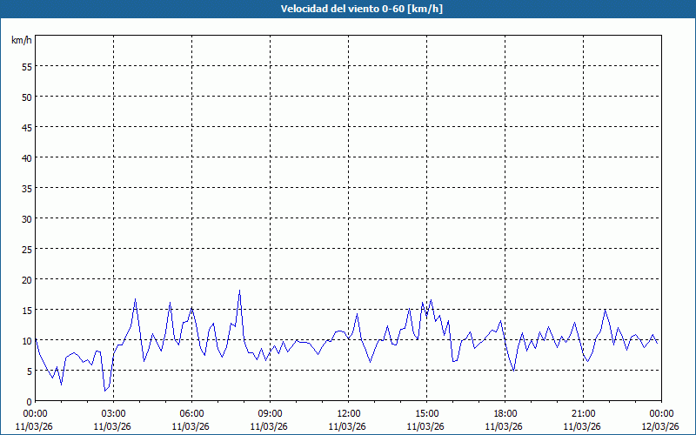Click the lowest wind speed dip before 03:00
The image size is (696, 435).
[105, 391]
